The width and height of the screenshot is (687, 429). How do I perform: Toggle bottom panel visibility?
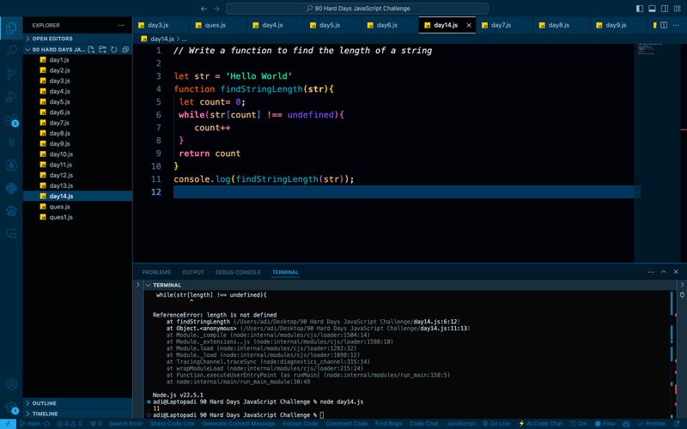(x=652, y=9)
